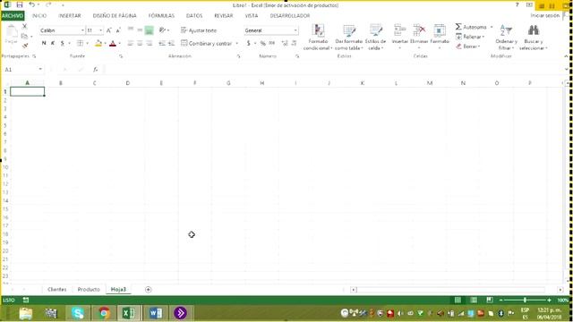Click the Pegar paste icon

(11, 35)
